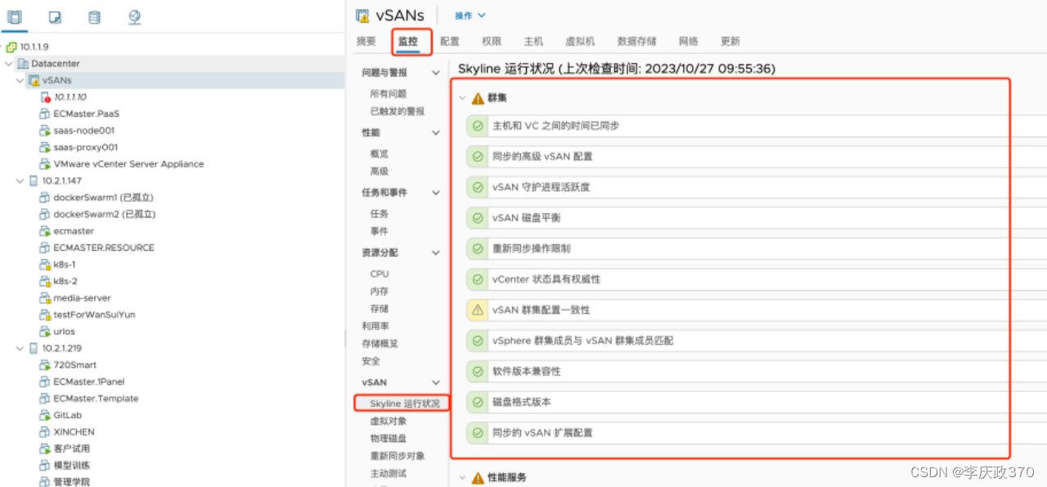
Task: Select 'VMware vCenter Server Appliance' in tree
Action: (x=128, y=164)
